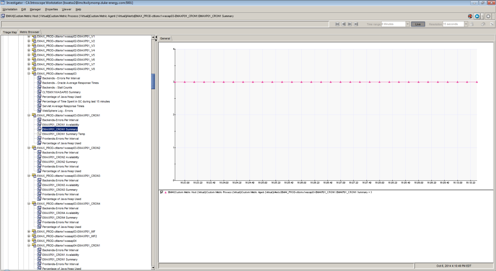
Task: Click the folder icon of wasap03-EMAXP01_CRON2
Action: pyautogui.click(x=34, y=148)
